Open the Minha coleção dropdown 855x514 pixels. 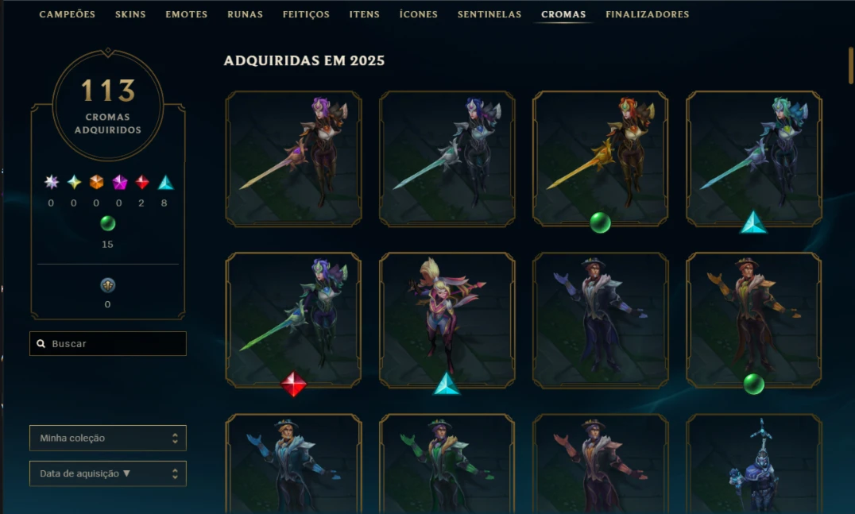(108, 438)
